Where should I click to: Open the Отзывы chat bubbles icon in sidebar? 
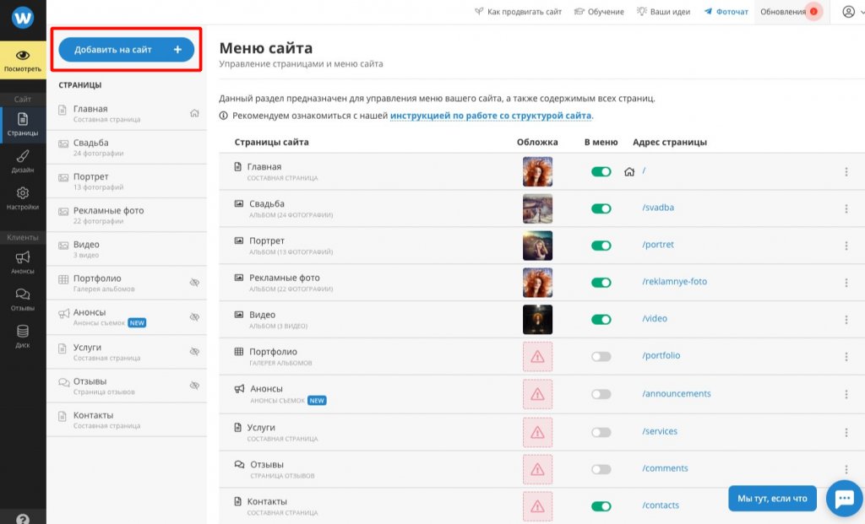(23, 294)
